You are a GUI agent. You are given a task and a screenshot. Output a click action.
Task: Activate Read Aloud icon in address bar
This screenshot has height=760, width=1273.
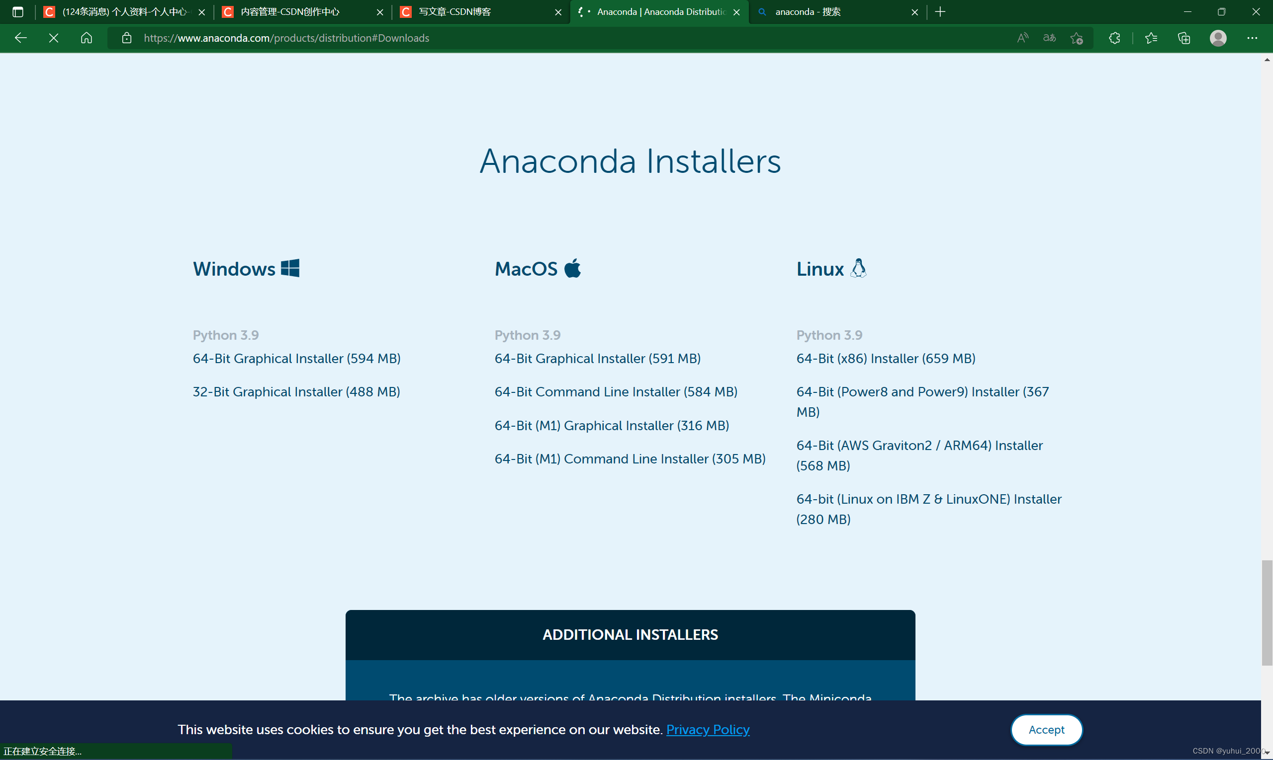pos(1022,38)
